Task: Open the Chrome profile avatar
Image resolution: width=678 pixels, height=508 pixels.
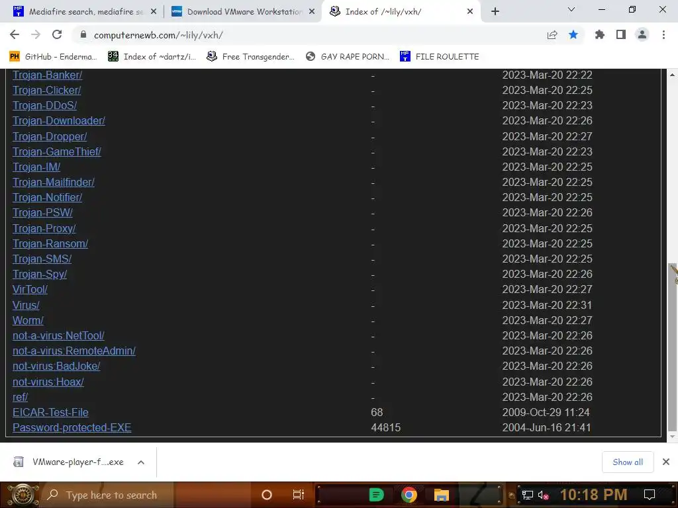Action: coord(642,34)
